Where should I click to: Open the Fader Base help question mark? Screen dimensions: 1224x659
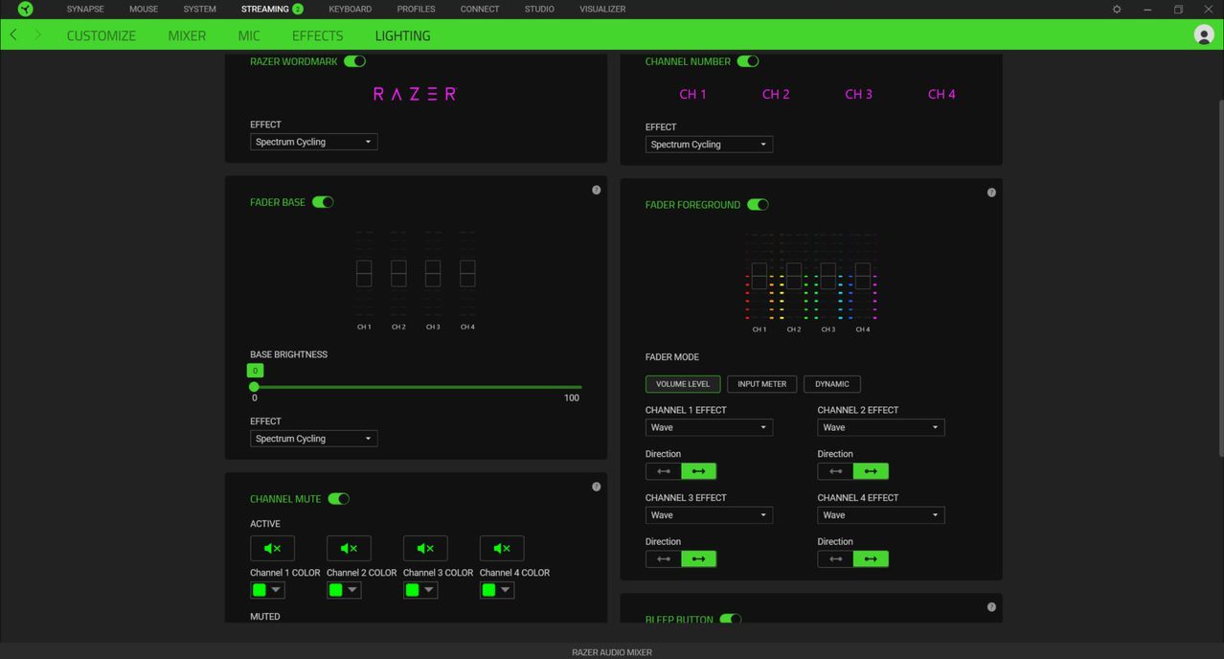(596, 190)
